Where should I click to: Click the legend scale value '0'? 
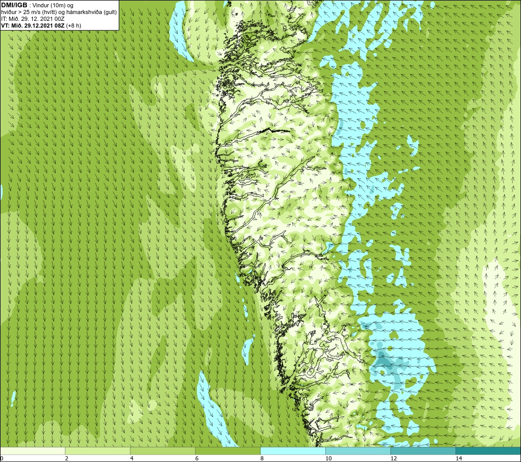point(2,458)
